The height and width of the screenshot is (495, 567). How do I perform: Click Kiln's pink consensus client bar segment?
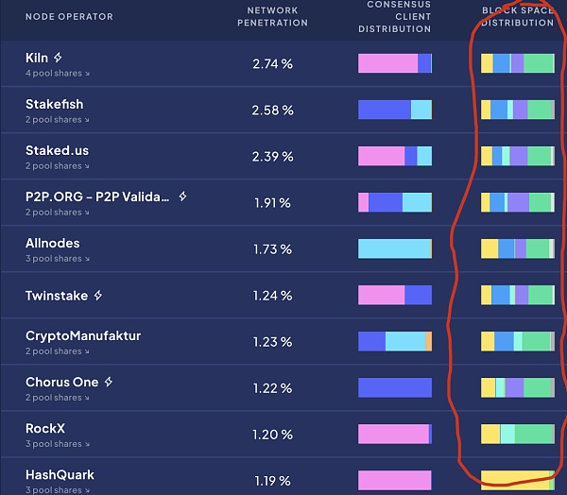(x=387, y=63)
